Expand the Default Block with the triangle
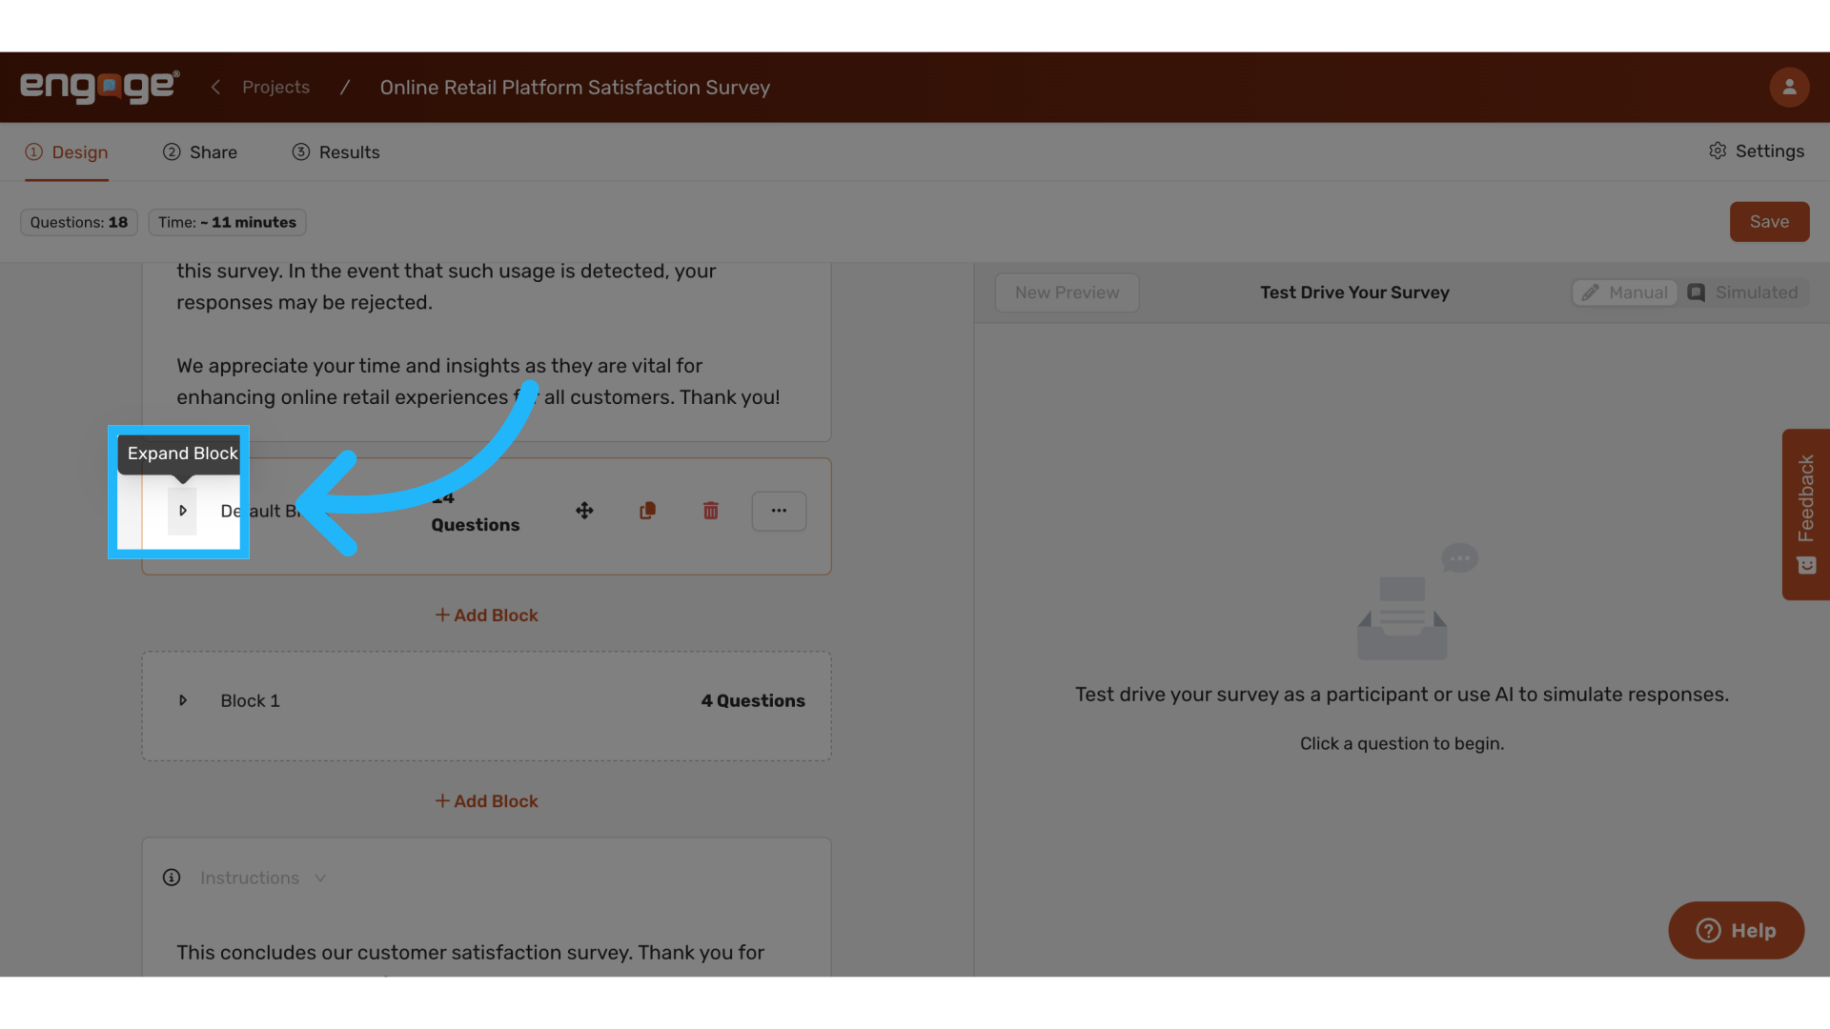This screenshot has width=1830, height=1029. tap(182, 511)
